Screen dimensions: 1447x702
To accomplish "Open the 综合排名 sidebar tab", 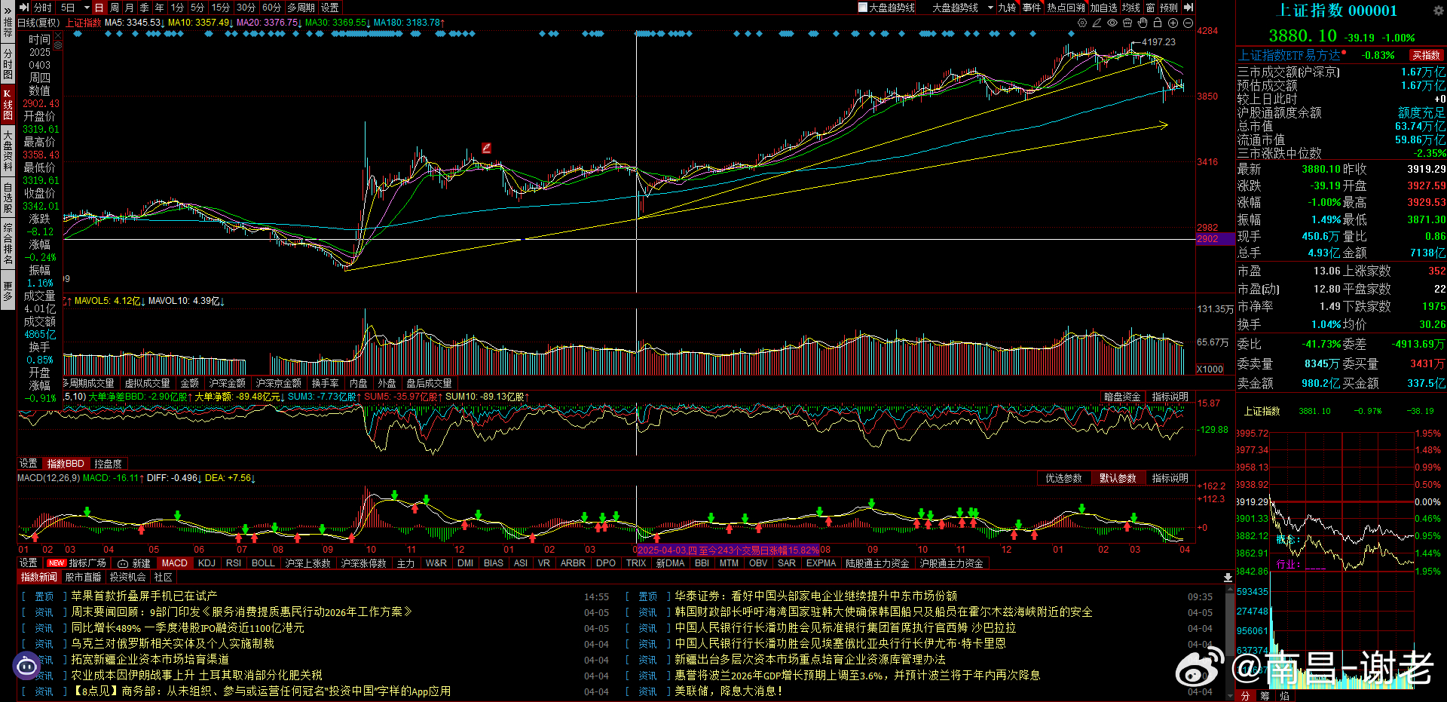I will 8,244.
